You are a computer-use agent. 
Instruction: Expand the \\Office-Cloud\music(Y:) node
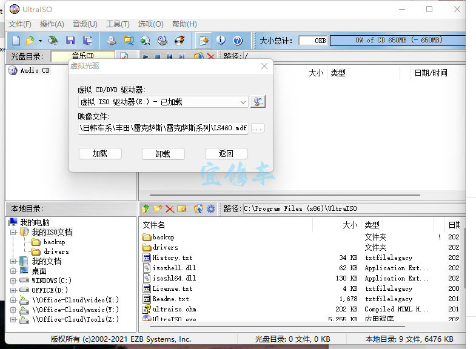(13, 310)
